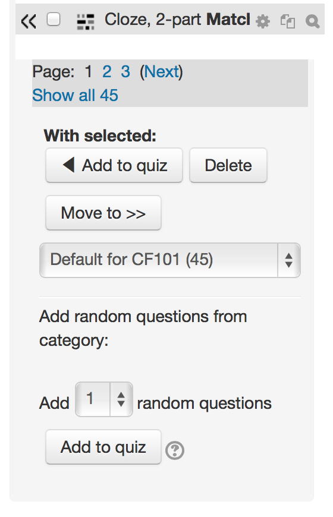Tick the checkbox for Cloze question
333x517 pixels.
pyautogui.click(x=54, y=20)
